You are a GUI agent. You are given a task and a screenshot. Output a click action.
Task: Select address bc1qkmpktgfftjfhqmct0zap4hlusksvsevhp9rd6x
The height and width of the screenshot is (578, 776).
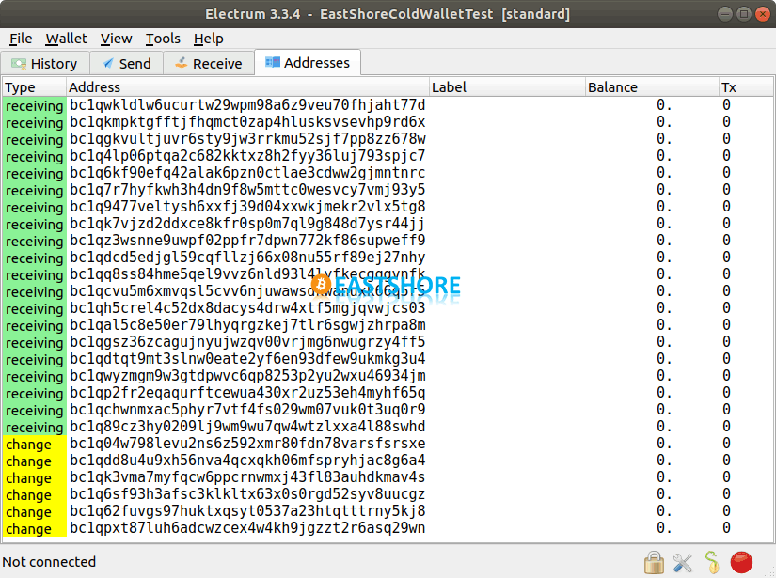[247, 121]
